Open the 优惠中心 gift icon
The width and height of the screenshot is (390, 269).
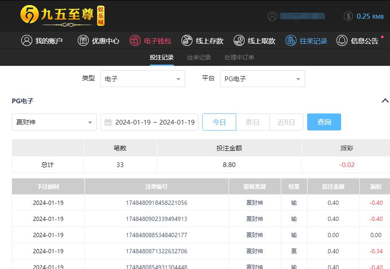83,41
